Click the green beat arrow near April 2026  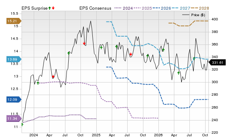click(179, 73)
